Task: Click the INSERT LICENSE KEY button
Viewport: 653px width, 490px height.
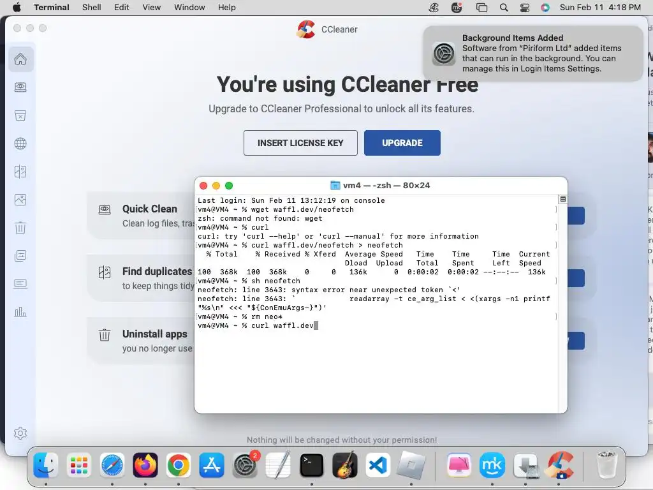Action: tap(300, 143)
